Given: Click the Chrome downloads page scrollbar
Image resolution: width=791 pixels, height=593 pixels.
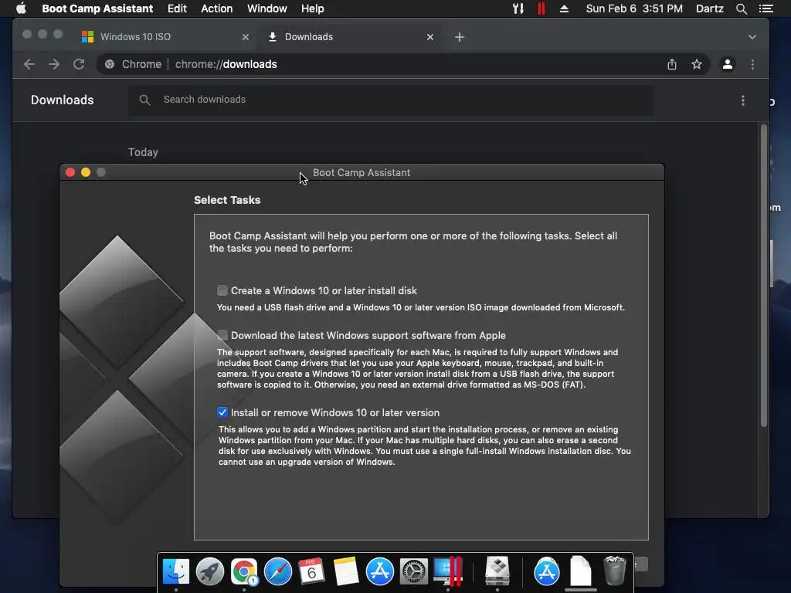Looking at the screenshot, I should coord(764,275).
